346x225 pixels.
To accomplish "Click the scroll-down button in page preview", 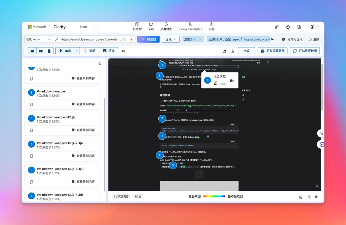I will pos(317,186).
